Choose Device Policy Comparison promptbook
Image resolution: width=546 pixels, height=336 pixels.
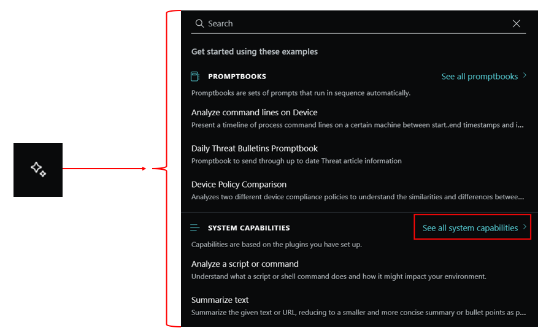click(x=239, y=184)
